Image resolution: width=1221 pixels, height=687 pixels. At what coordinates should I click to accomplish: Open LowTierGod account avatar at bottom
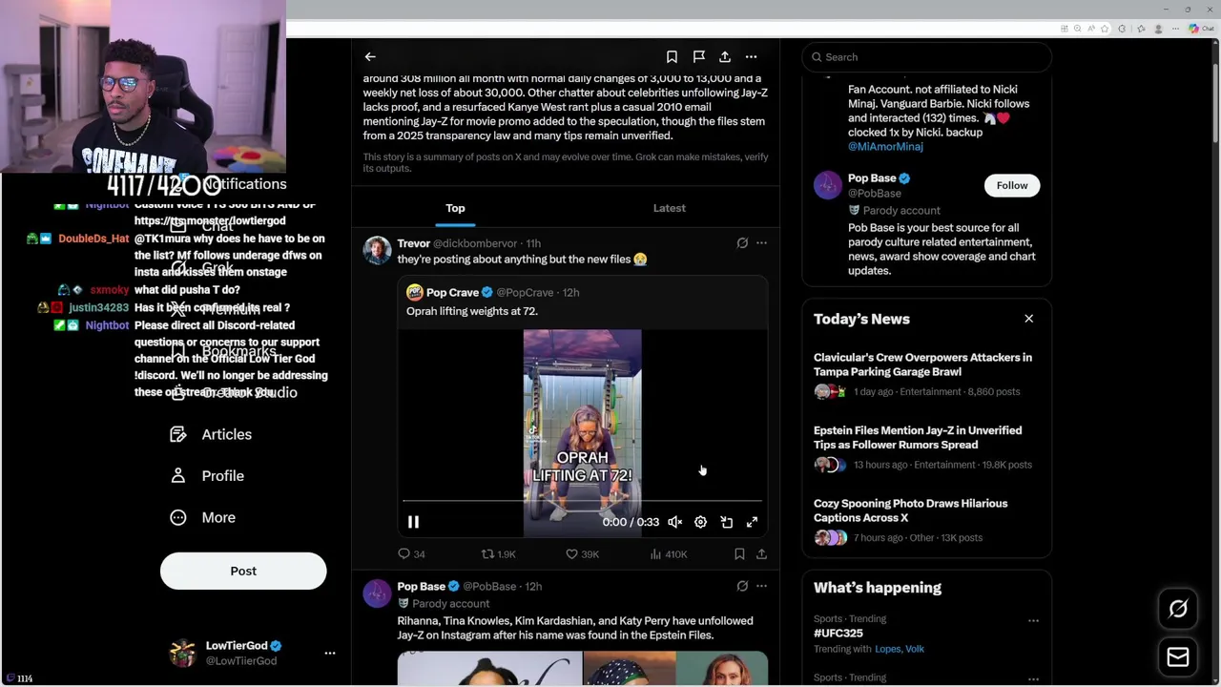tap(182, 654)
